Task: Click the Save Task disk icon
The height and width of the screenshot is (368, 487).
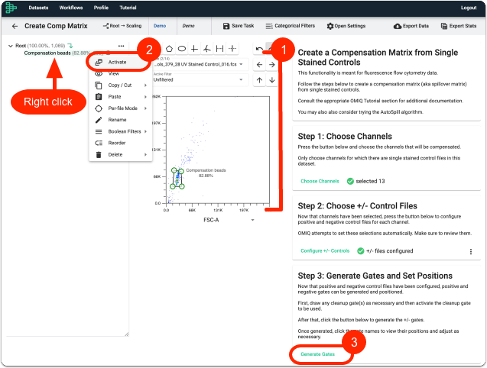Action: tap(226, 26)
